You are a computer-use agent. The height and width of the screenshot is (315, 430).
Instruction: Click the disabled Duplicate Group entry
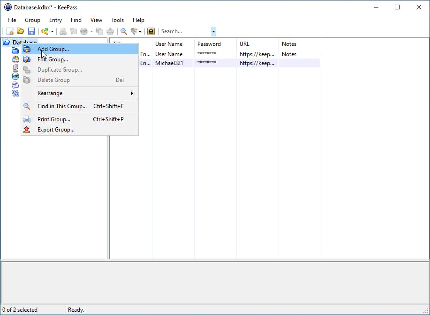(80, 70)
